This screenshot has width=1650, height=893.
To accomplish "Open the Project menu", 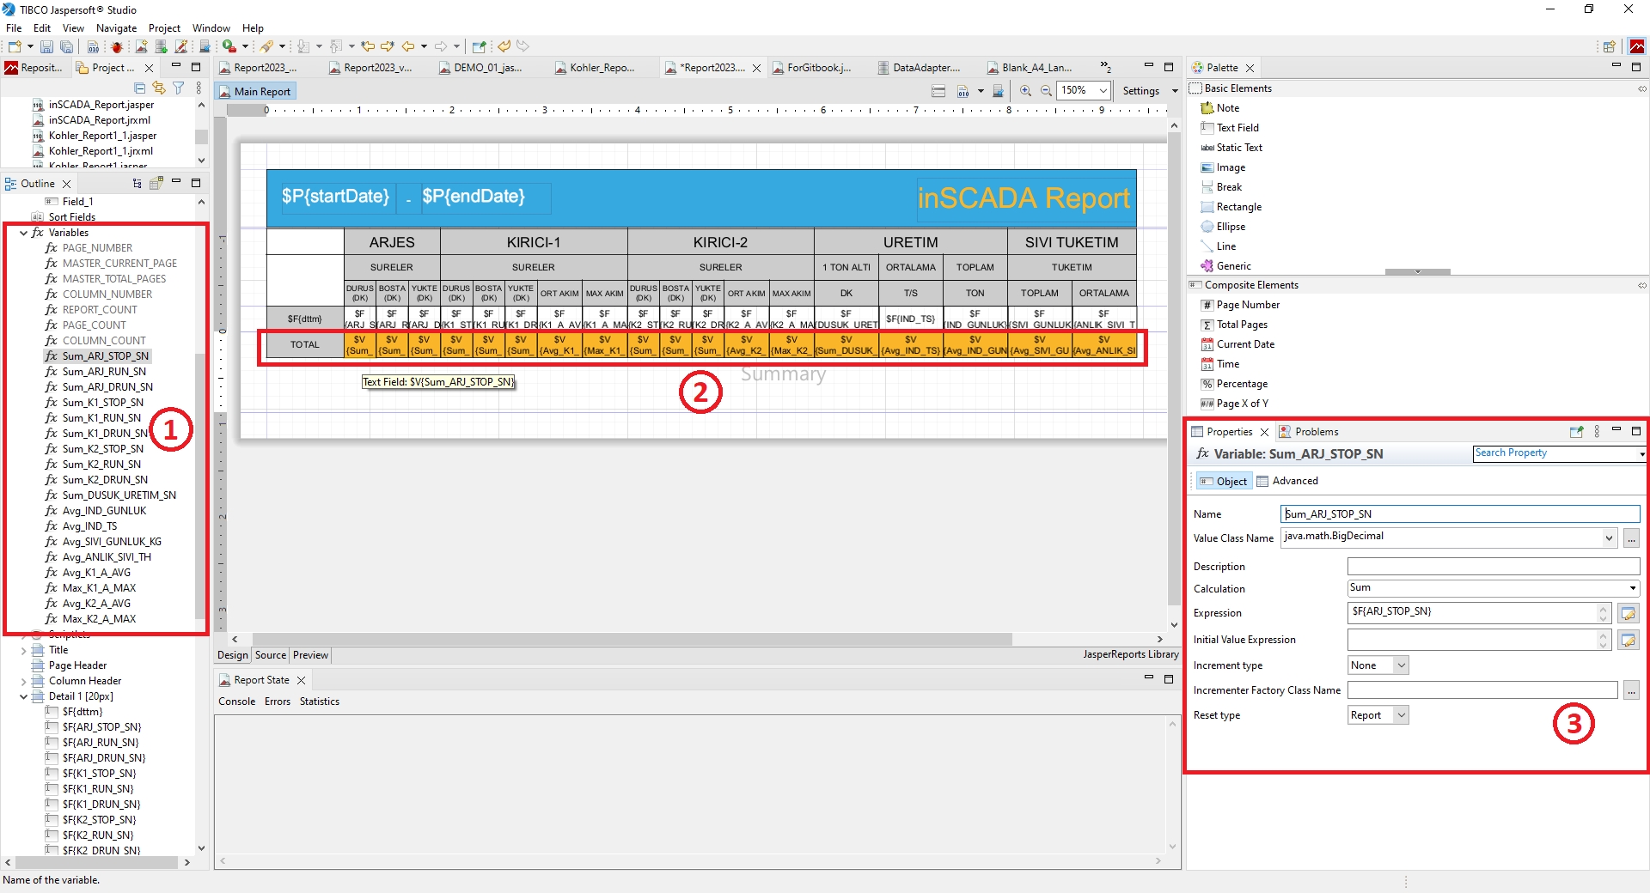I will click(x=164, y=28).
